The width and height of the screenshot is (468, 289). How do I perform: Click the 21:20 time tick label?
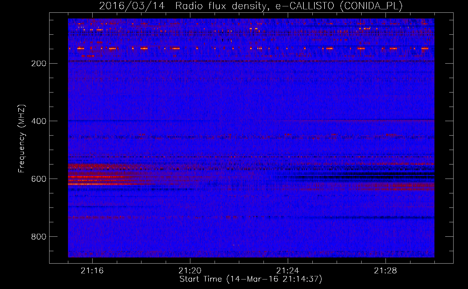[190, 271]
